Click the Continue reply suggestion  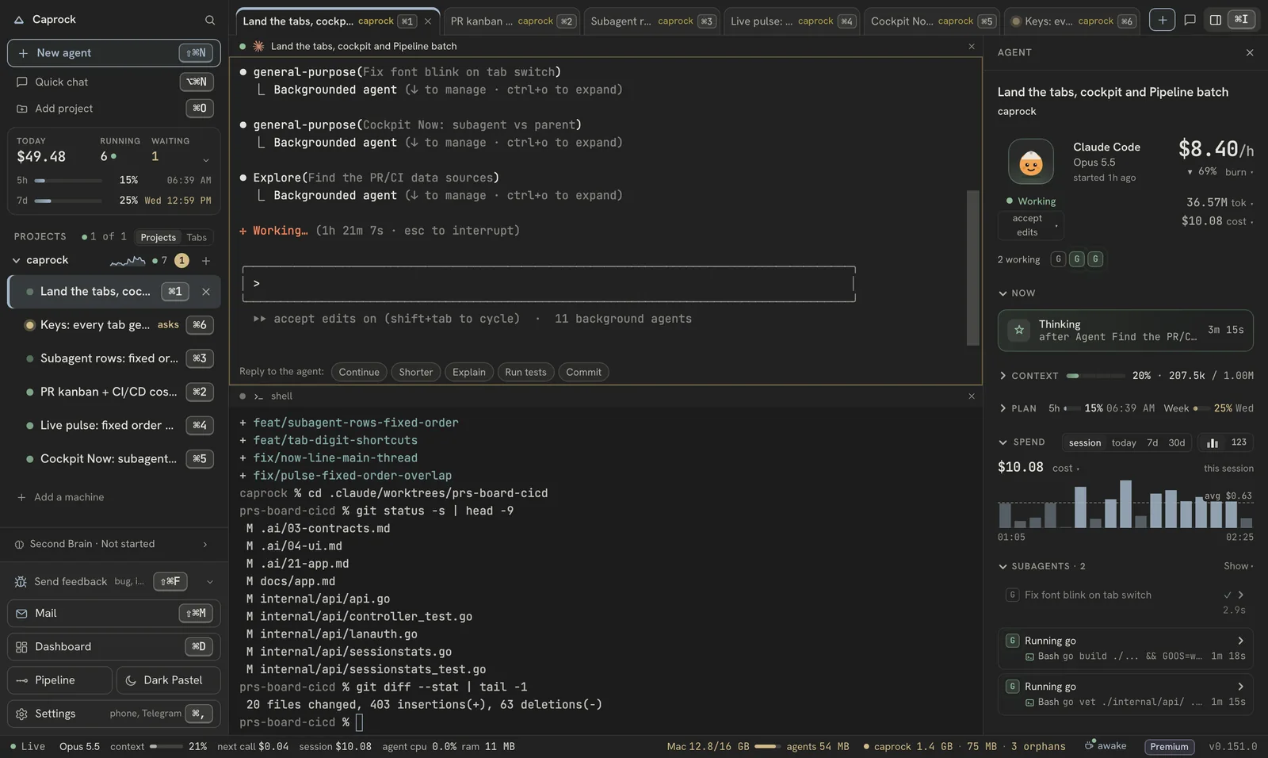(x=359, y=372)
